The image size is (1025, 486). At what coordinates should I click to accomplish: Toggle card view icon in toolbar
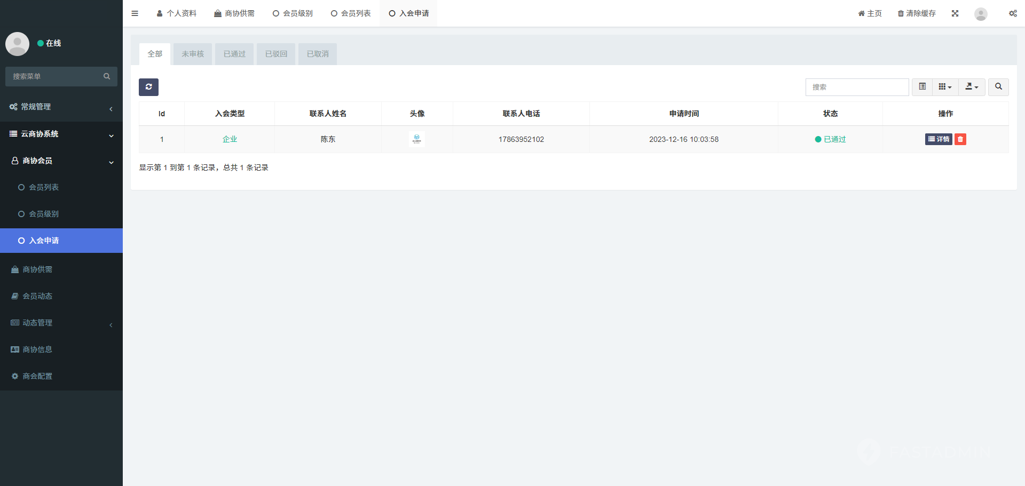[922, 87]
